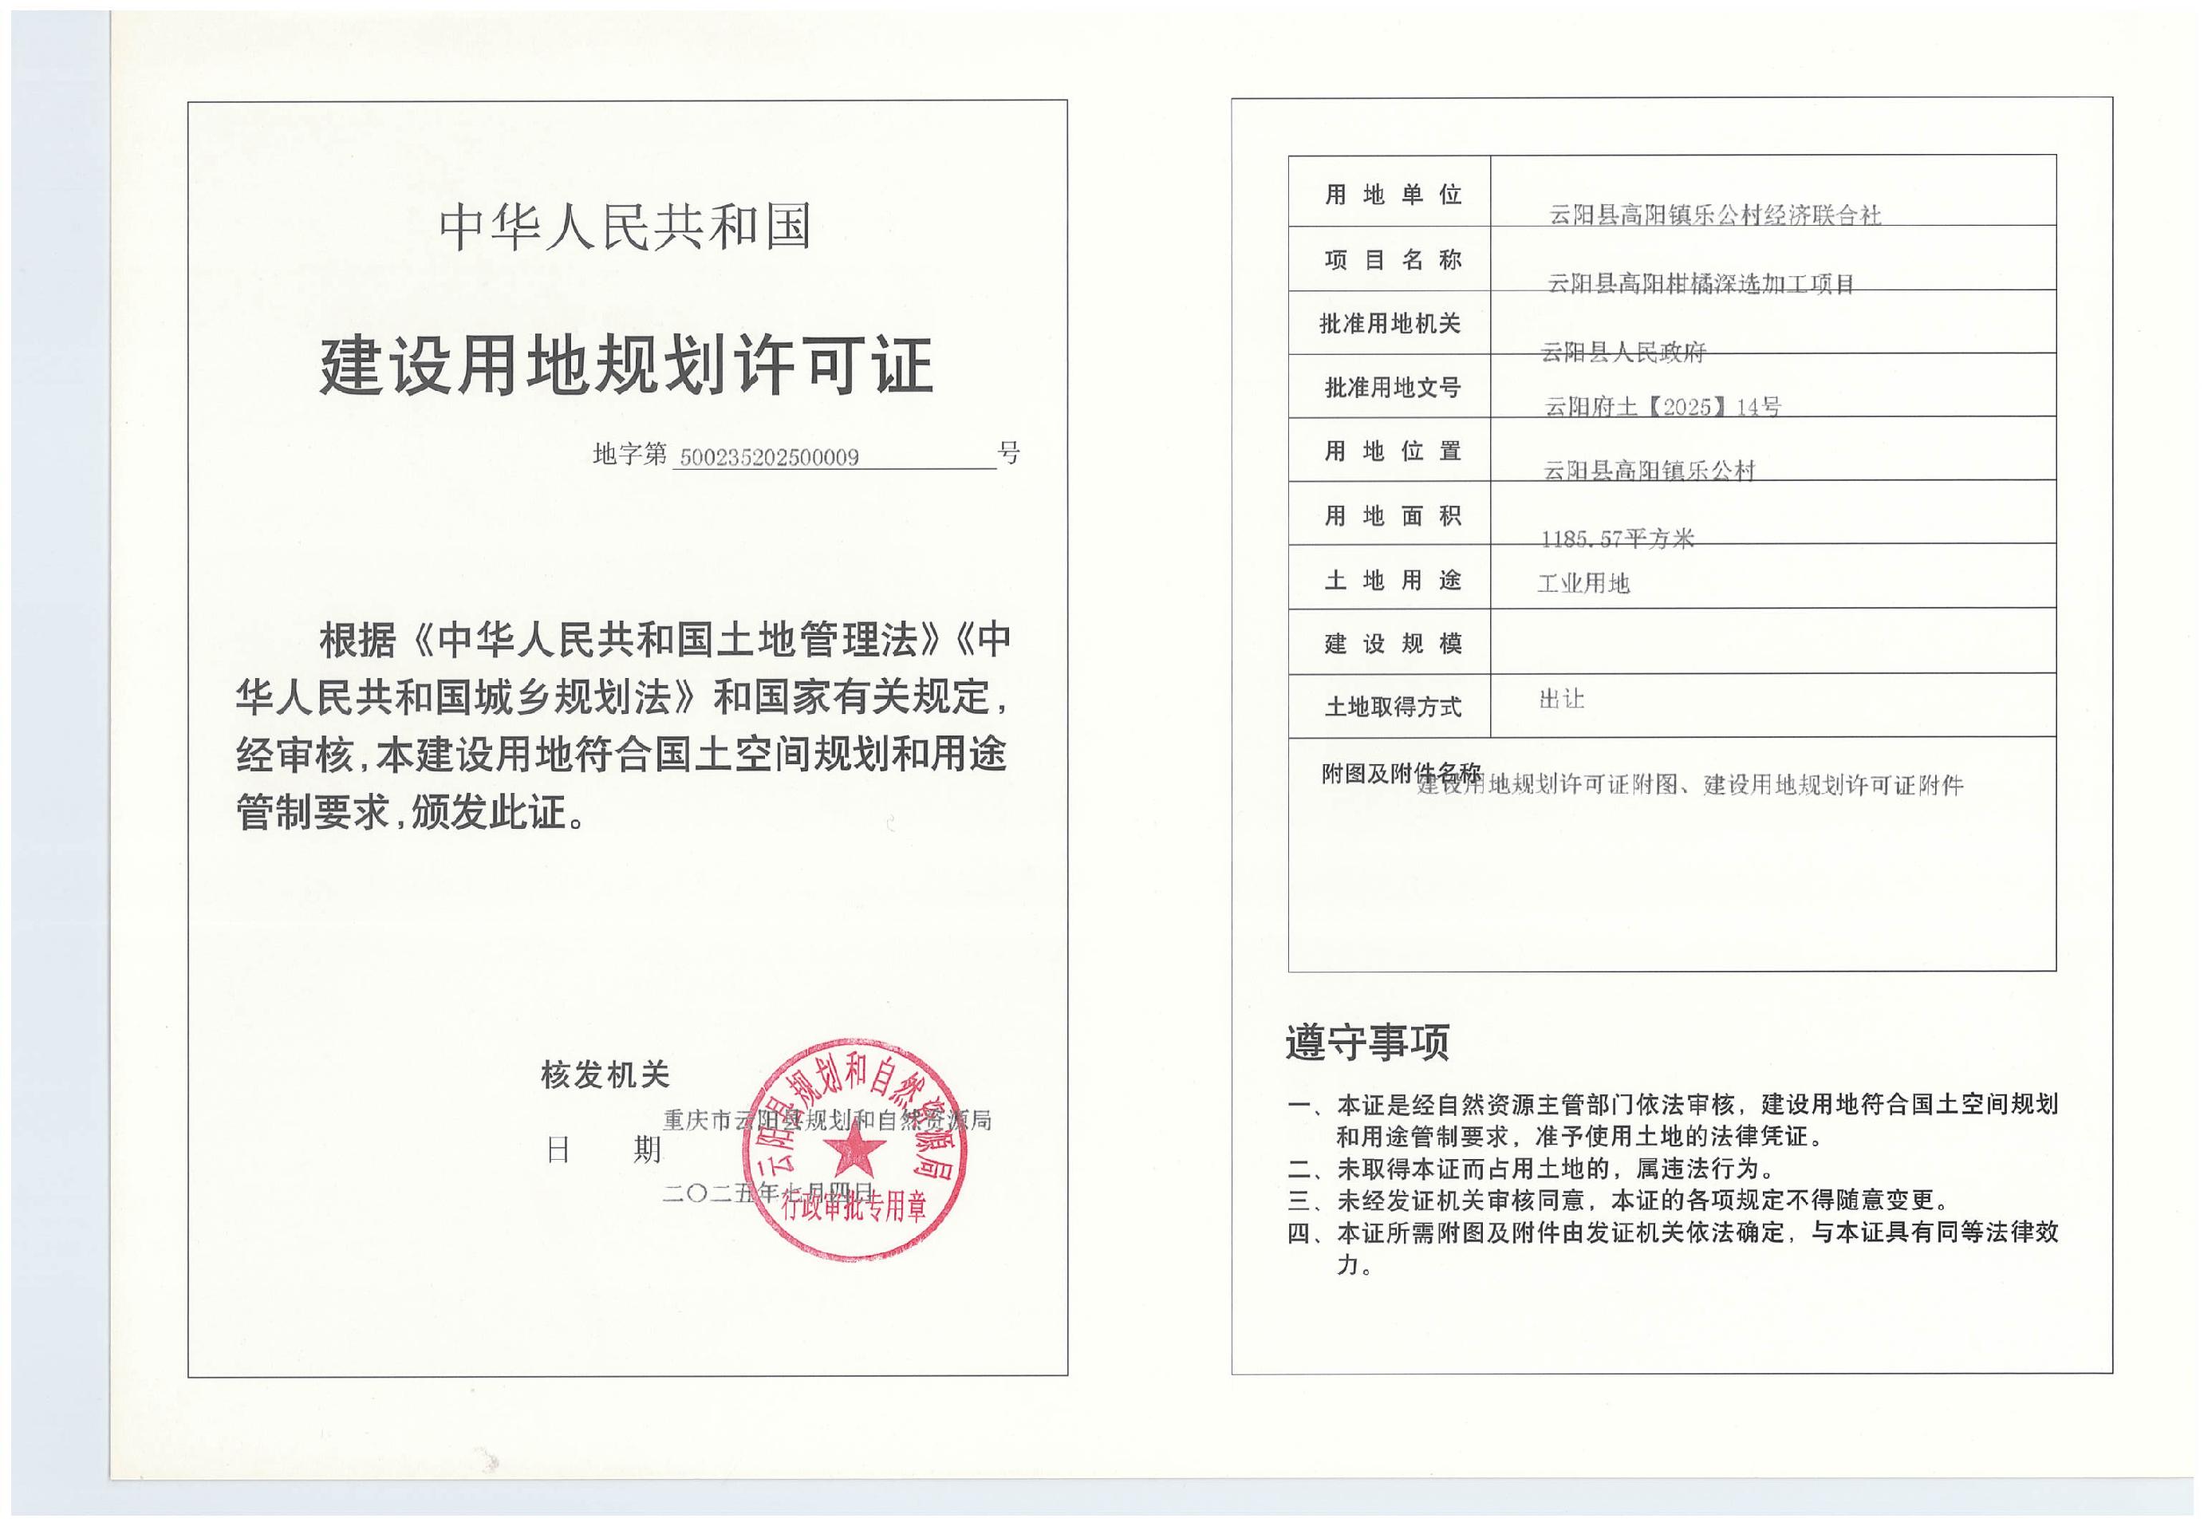This screenshot has height=1526, width=2204.
Task: Click the label 地字第
Action: click(x=629, y=453)
